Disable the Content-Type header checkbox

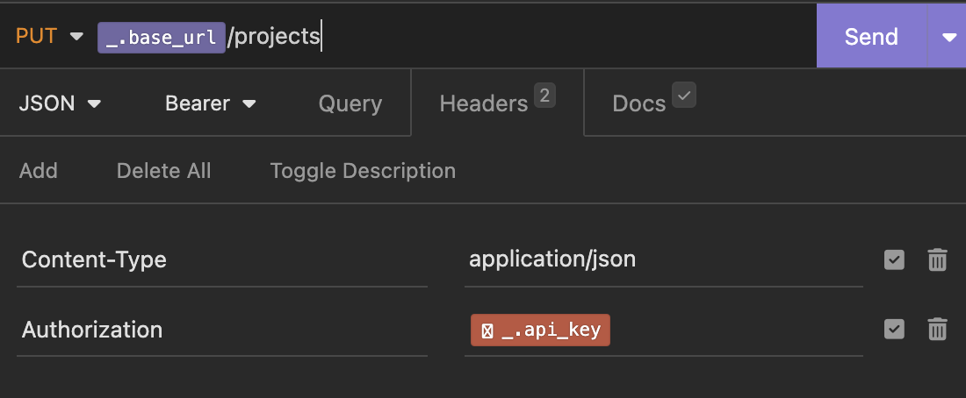tap(894, 259)
